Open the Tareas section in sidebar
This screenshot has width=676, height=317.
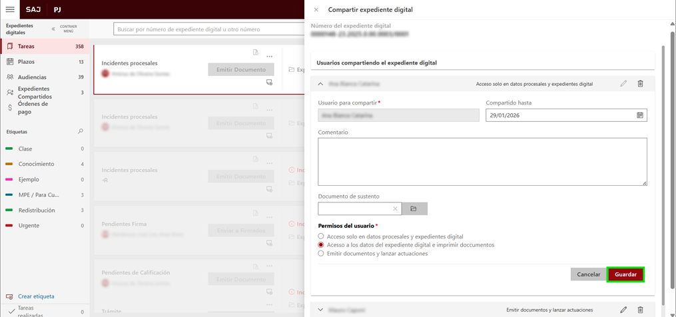pyautogui.click(x=27, y=47)
